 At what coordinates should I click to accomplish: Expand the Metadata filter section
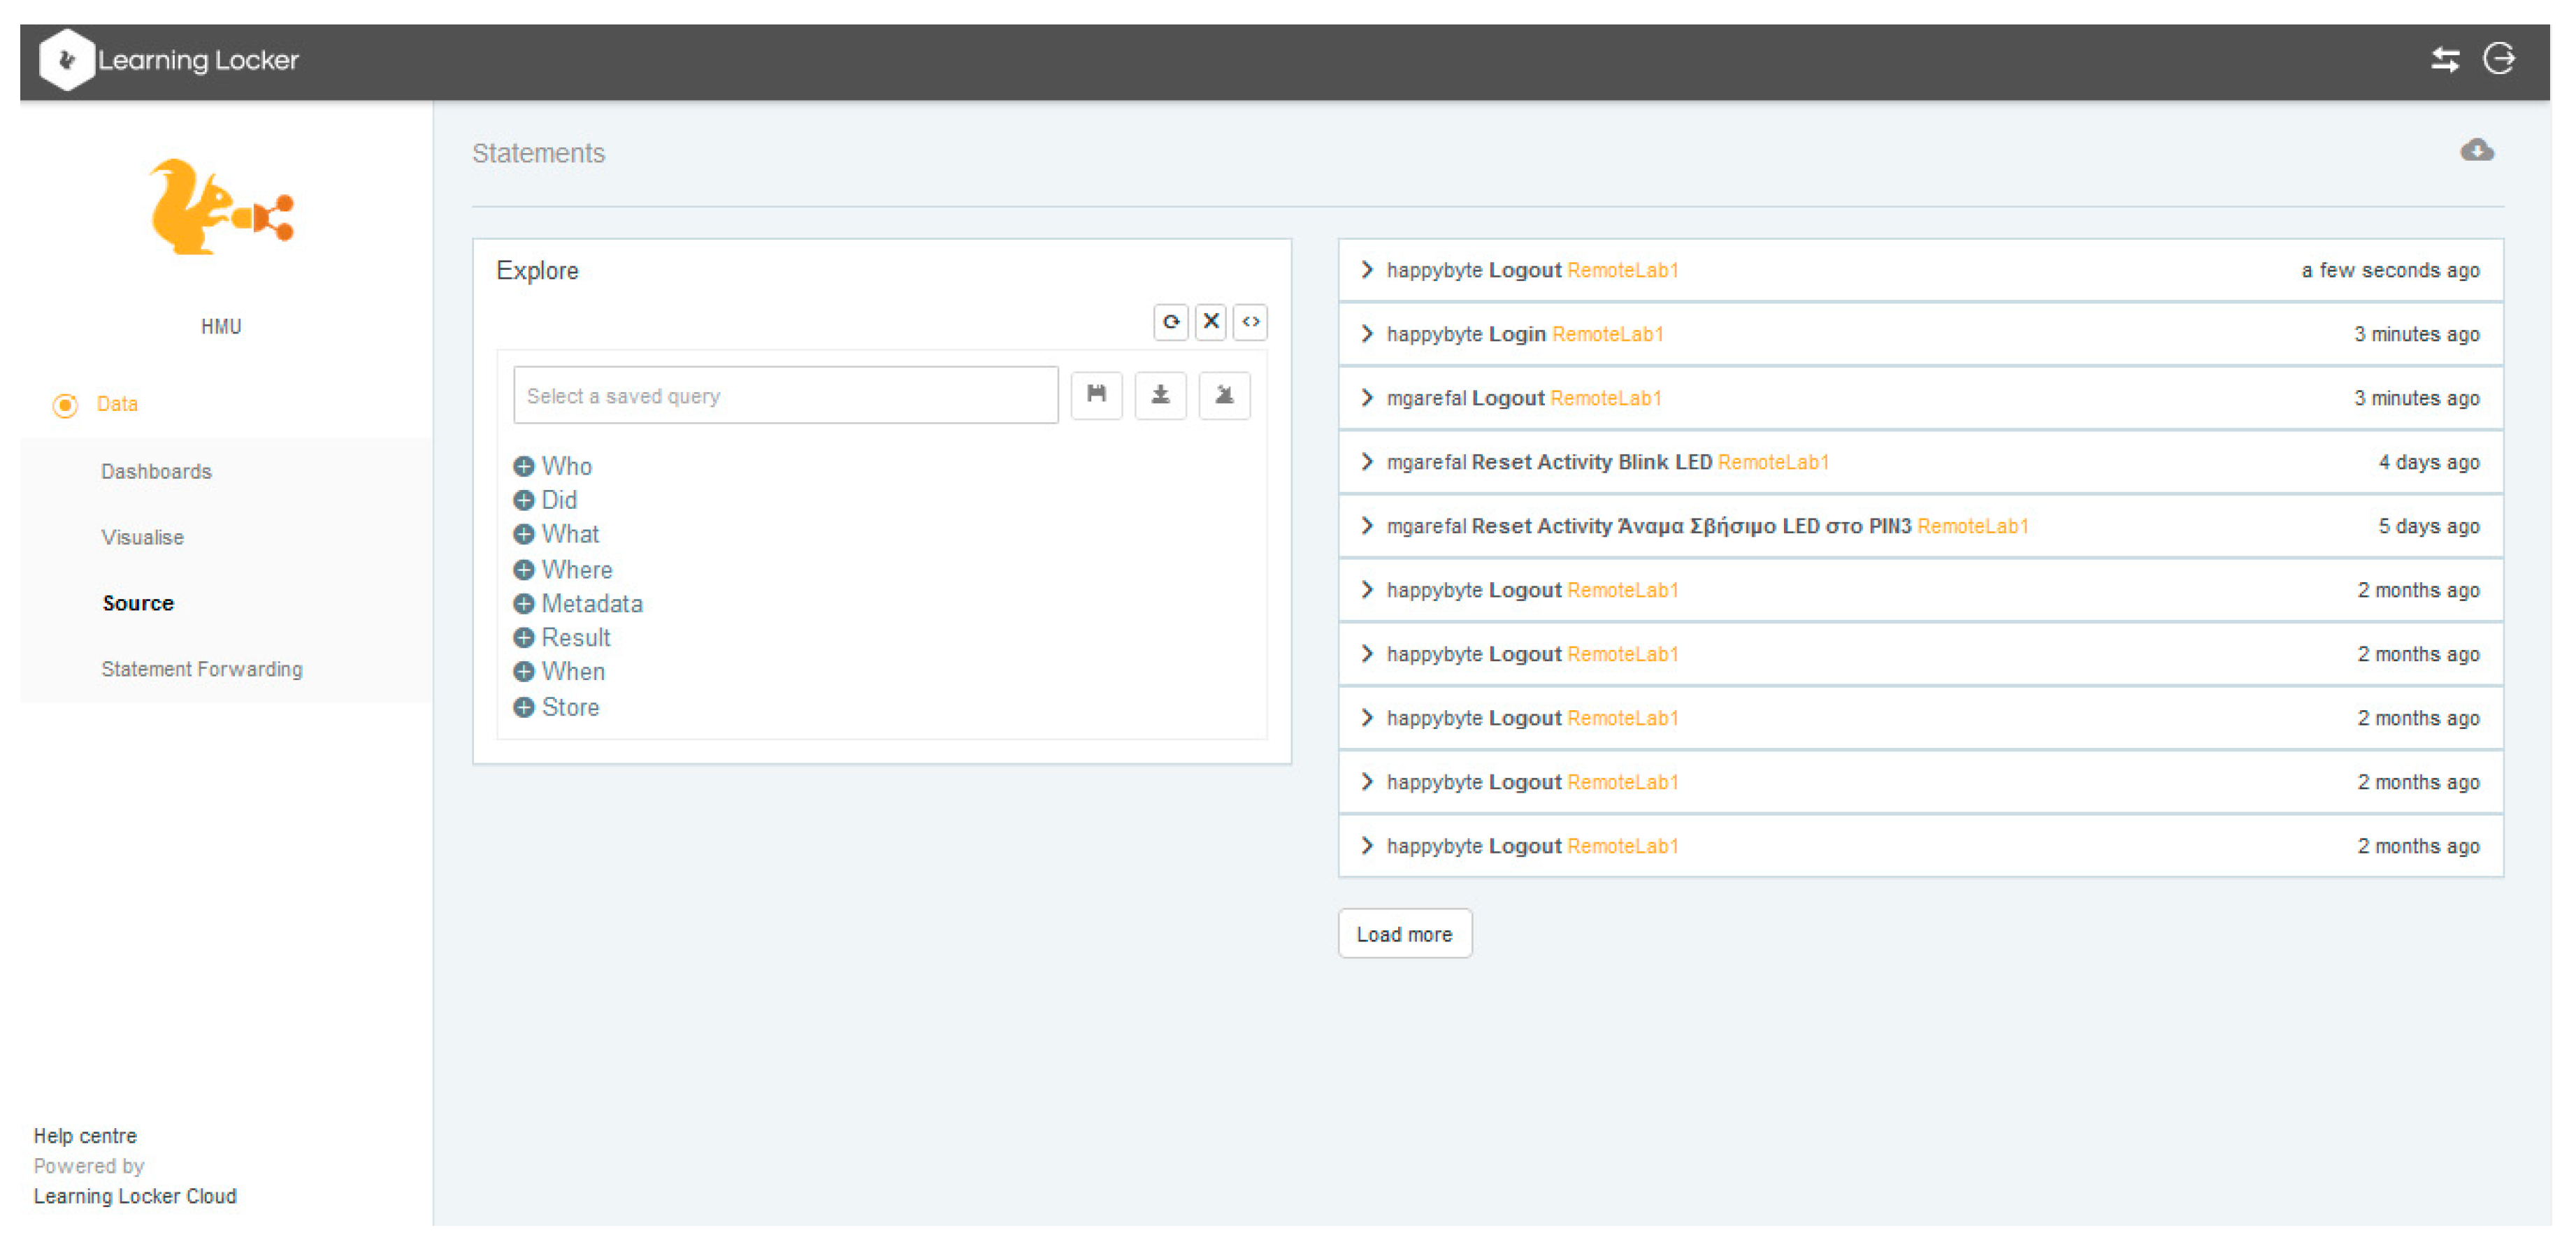click(x=523, y=604)
